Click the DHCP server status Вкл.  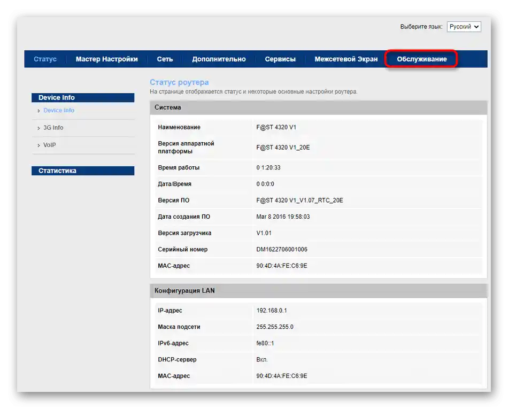262,359
